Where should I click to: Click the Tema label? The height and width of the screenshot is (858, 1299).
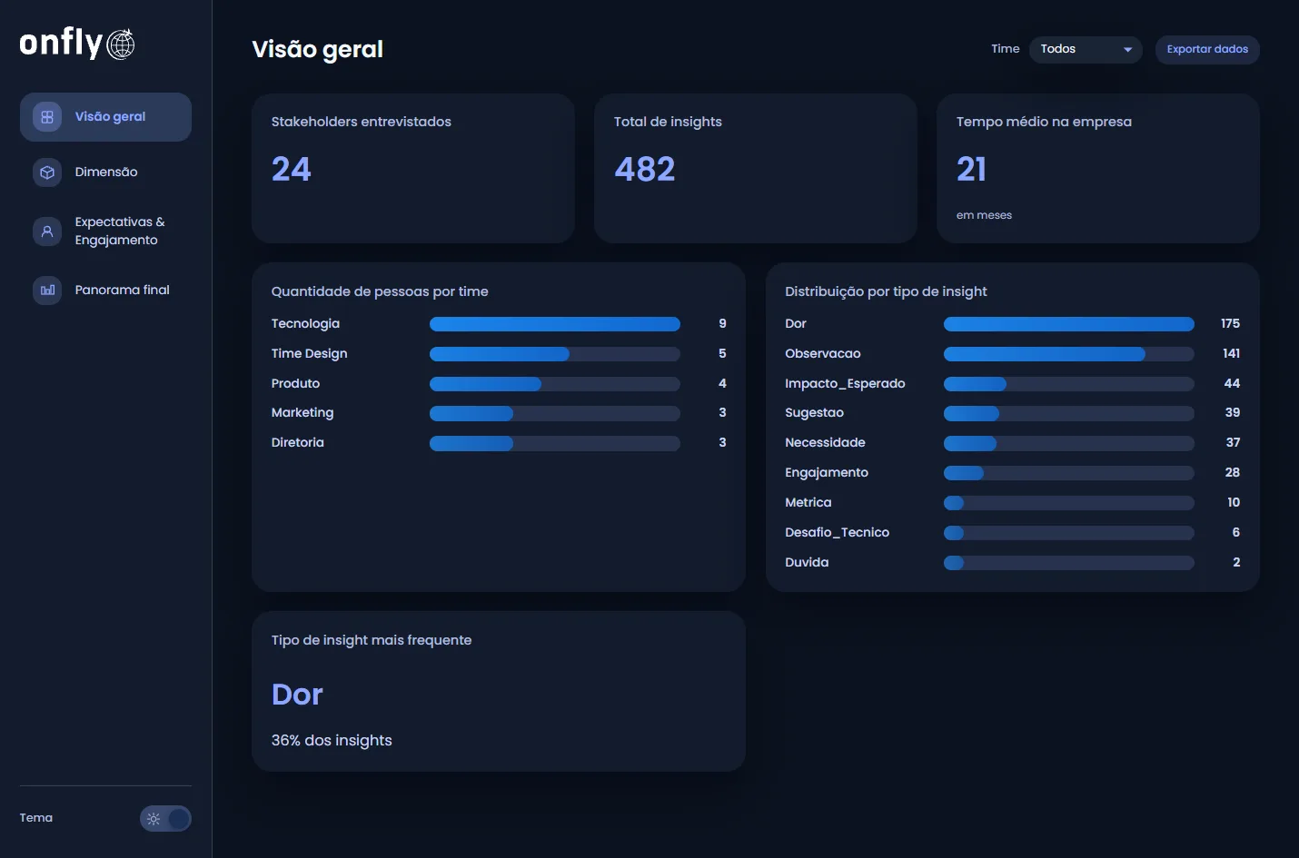tap(36, 818)
